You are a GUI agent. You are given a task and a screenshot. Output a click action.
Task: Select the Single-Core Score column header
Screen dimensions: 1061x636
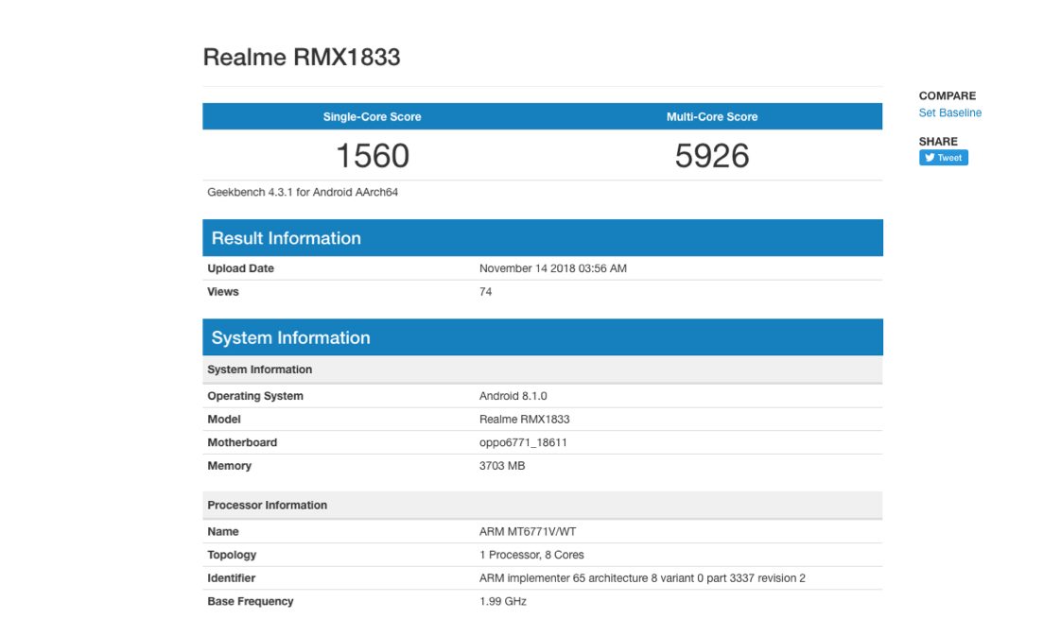(372, 117)
